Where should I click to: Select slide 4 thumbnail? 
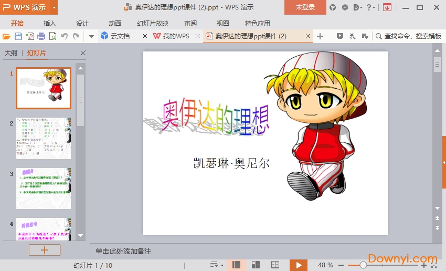pyautogui.click(x=44, y=229)
